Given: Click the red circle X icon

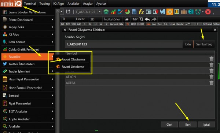Looking at the screenshot, I should [208, 12].
